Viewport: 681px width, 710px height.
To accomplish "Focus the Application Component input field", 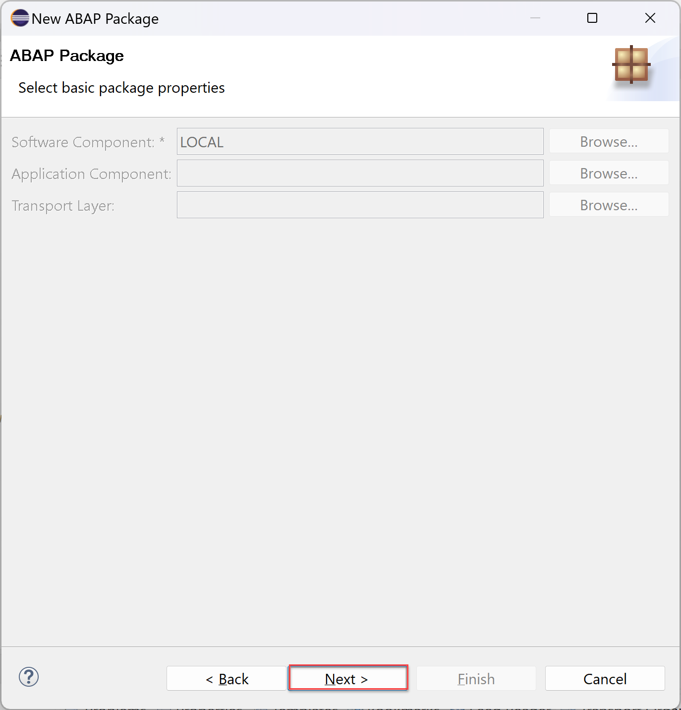I will (x=360, y=173).
